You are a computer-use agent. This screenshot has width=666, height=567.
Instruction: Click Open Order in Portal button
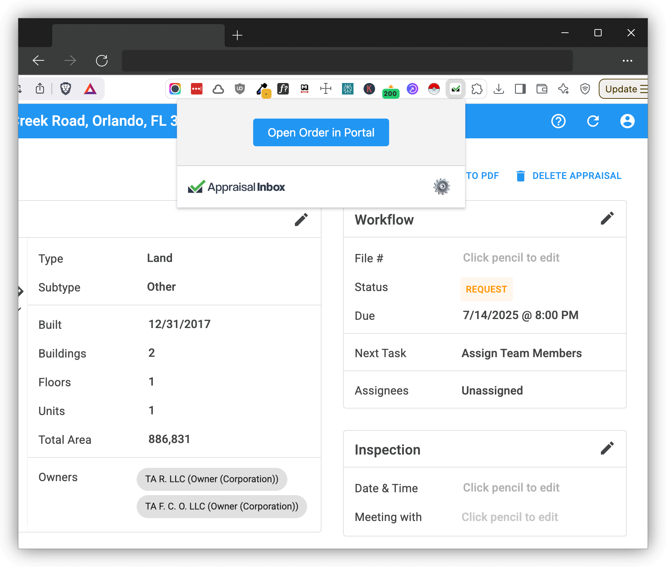[321, 133]
